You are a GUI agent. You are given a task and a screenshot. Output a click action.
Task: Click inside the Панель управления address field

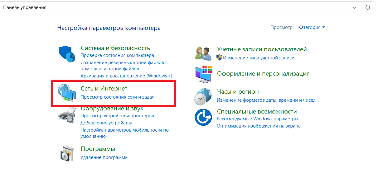click(156, 7)
